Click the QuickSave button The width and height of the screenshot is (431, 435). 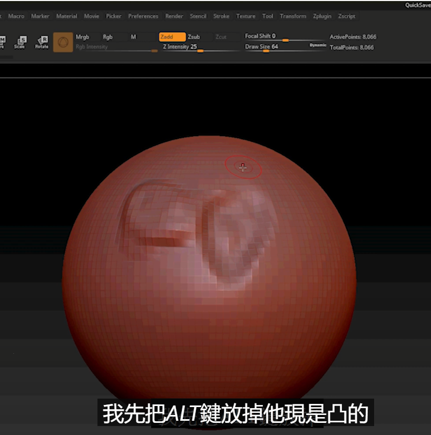pyautogui.click(x=418, y=5)
